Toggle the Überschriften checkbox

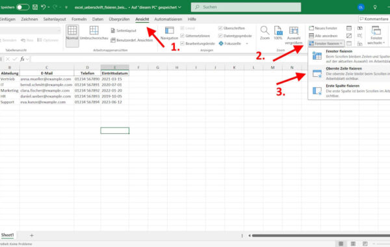pyautogui.click(x=220, y=28)
